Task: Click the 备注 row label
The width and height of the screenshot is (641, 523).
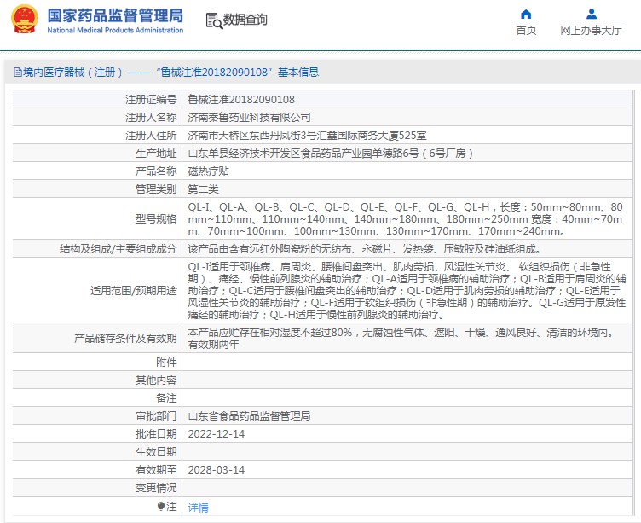Action: coord(166,398)
